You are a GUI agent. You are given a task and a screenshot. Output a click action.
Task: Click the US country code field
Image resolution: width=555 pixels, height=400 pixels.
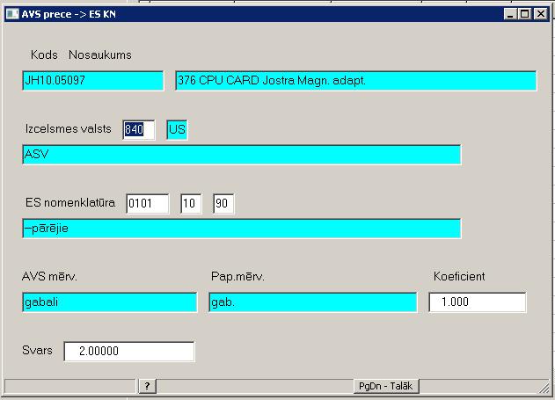coord(177,130)
